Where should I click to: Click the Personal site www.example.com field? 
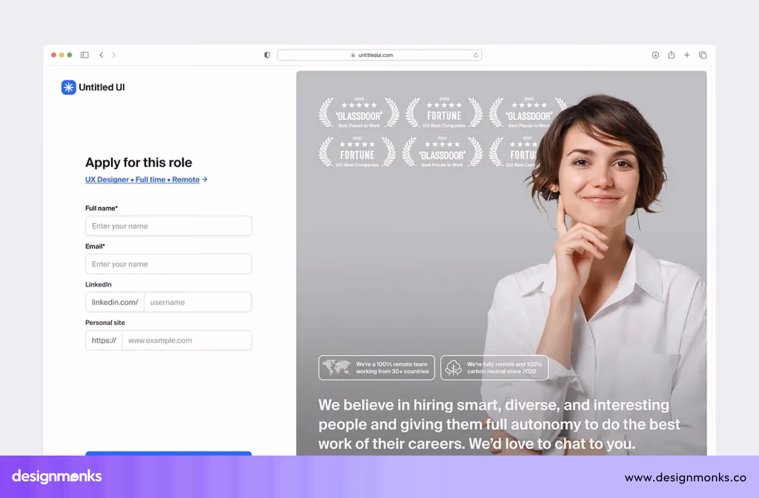pos(187,340)
